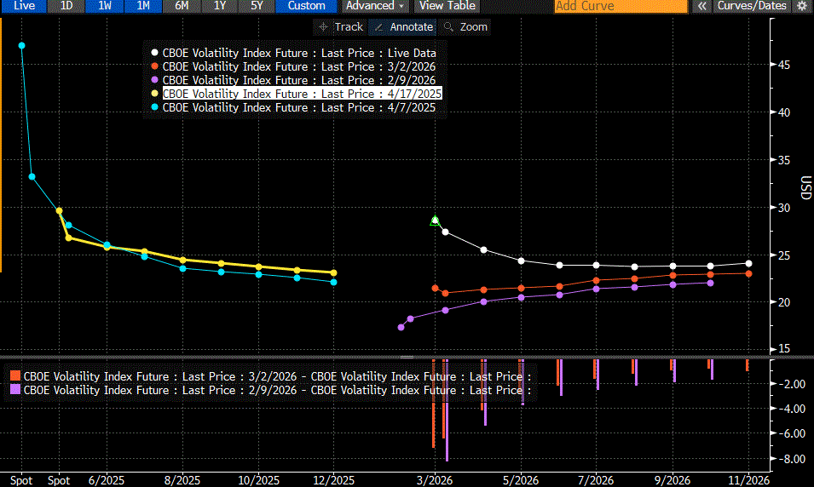This screenshot has width=814, height=487.
Task: Click cyan 4/7/2025 legend marker
Action: pos(154,107)
